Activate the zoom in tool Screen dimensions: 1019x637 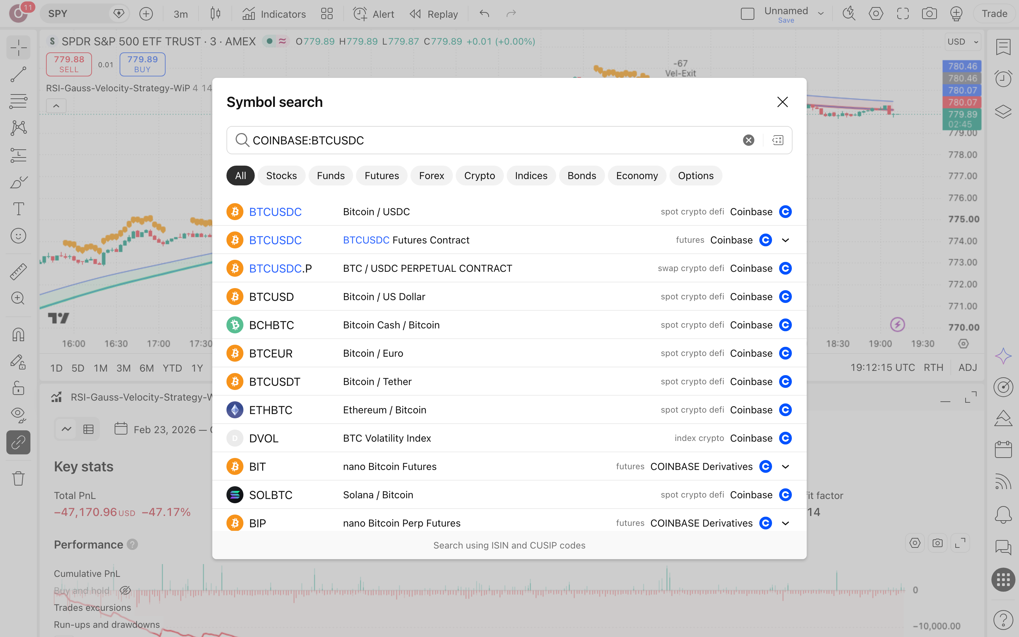point(18,298)
